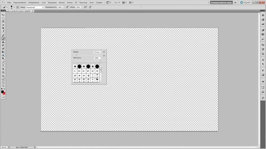Open the Mode dropdown showing Нормальный

point(35,7)
